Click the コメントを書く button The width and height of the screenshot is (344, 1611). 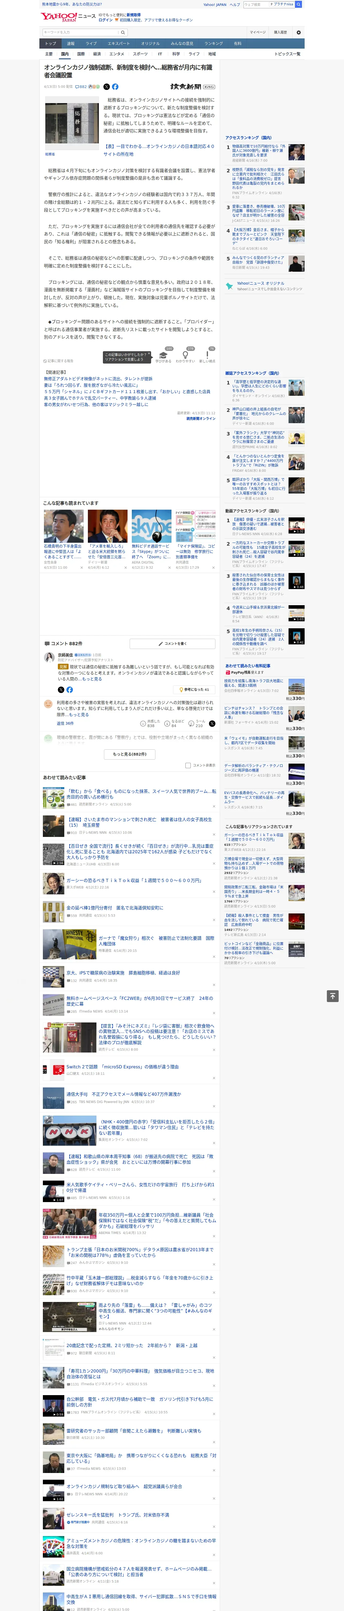click(x=172, y=644)
